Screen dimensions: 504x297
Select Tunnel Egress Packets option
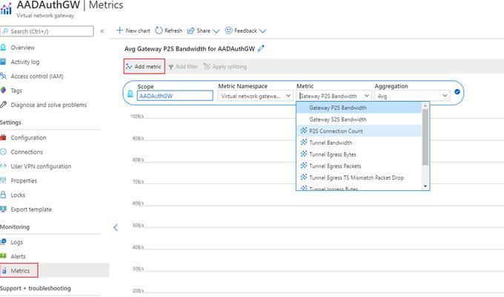359,166
